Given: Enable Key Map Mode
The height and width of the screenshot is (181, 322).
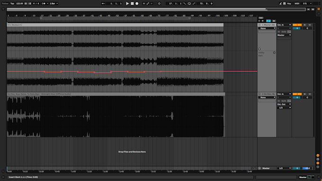Looking at the screenshot, I should click(x=289, y=3).
